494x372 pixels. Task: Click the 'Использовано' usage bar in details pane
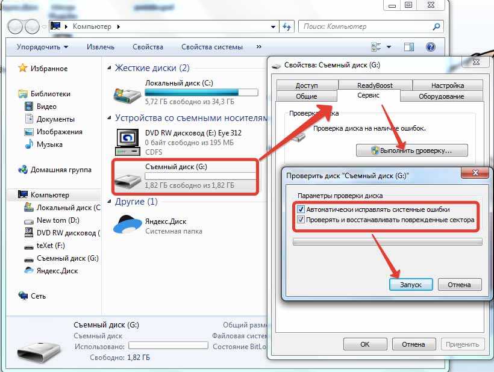[168, 346]
